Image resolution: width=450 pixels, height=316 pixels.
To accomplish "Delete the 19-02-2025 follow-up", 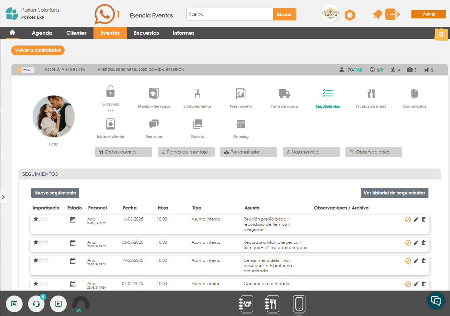I will 424,261.
